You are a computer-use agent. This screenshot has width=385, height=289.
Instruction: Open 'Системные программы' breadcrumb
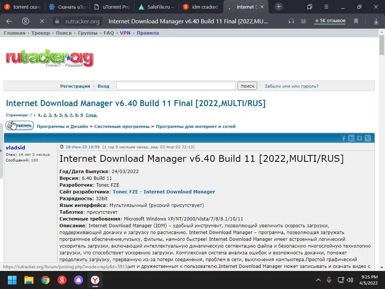[122, 126]
